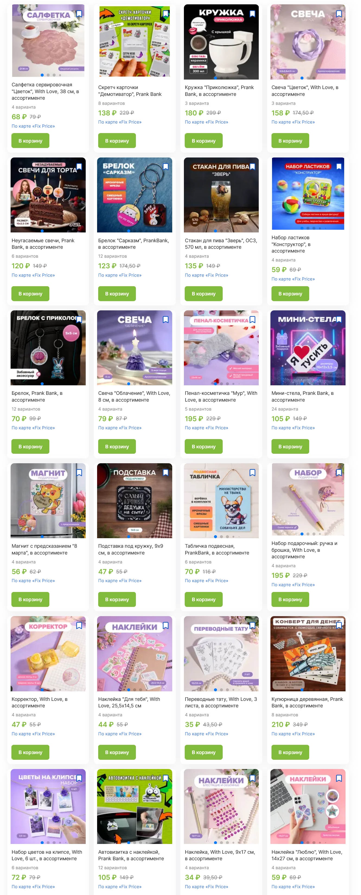Add Пенал-косметичка "Мур" to cart
361x895 pixels.
pos(203,446)
